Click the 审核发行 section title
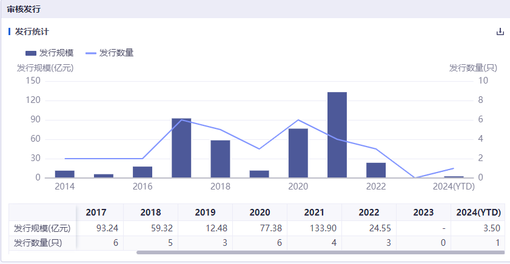510x264 pixels. click(24, 10)
